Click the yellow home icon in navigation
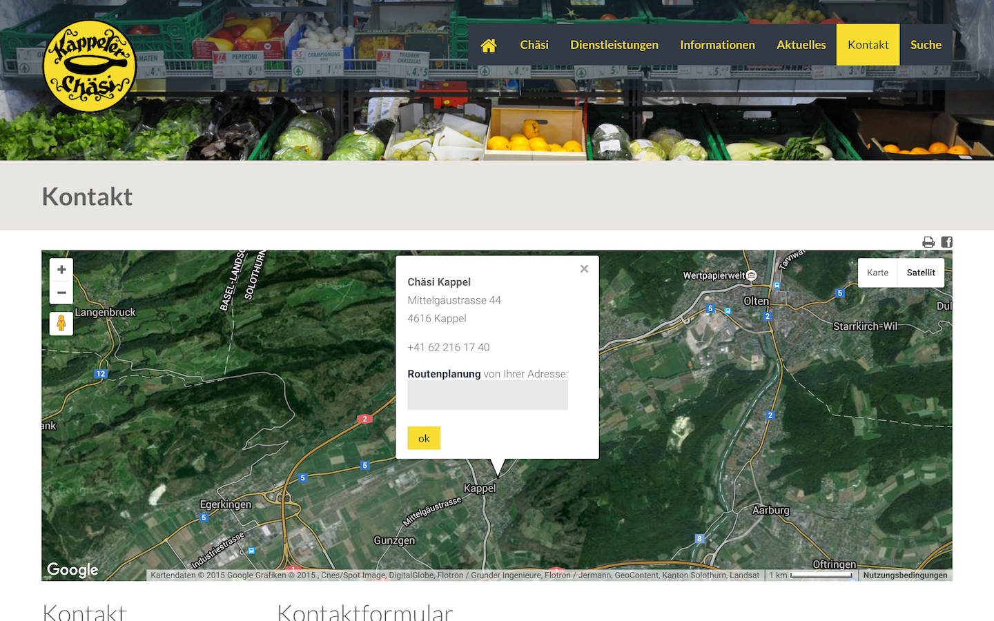This screenshot has height=621, width=994. pyautogui.click(x=489, y=46)
